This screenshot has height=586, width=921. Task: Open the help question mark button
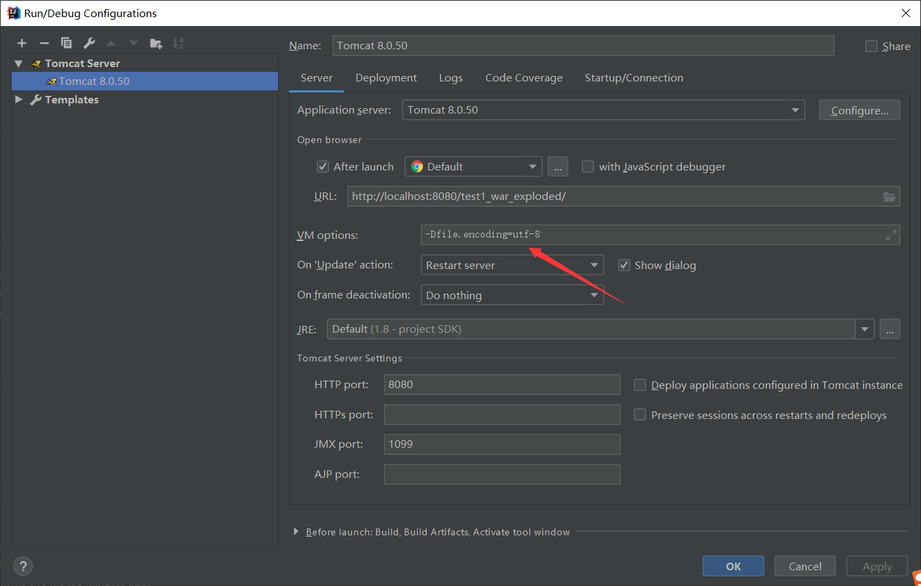click(x=23, y=566)
